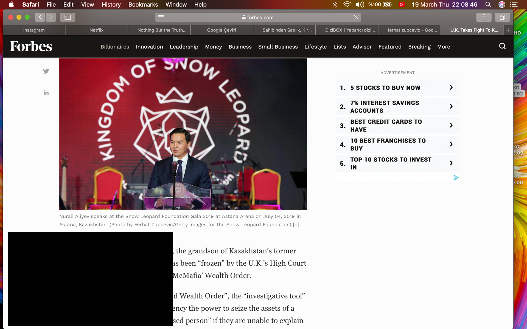Click Safari share button icon
This screenshot has height=329, width=527.
[484, 17]
